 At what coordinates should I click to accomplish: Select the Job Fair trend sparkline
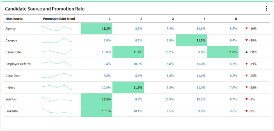(x=57, y=99)
